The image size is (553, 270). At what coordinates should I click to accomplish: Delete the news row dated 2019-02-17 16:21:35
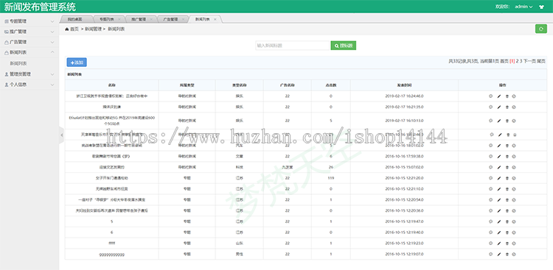(507, 107)
